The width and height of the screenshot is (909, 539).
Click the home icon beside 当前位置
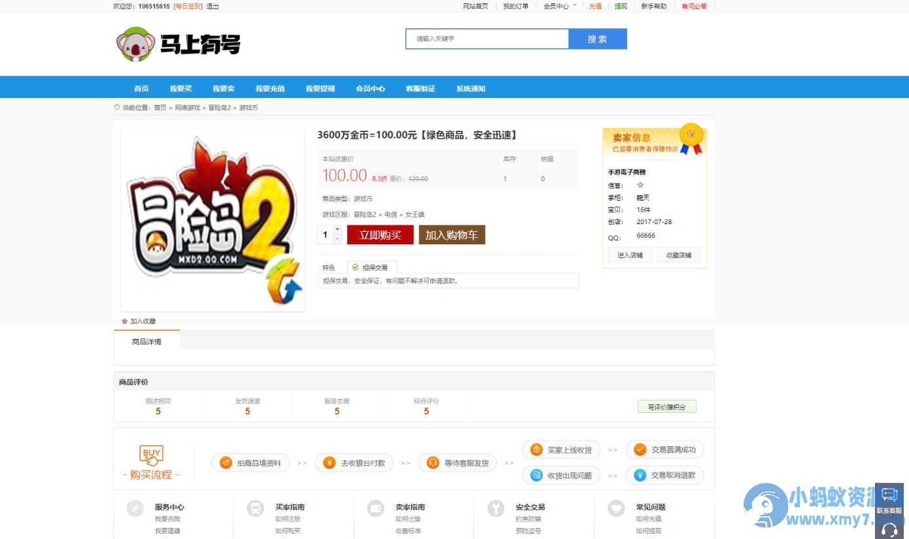click(117, 107)
